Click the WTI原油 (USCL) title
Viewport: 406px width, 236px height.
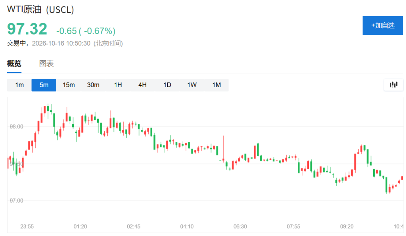coord(41,10)
